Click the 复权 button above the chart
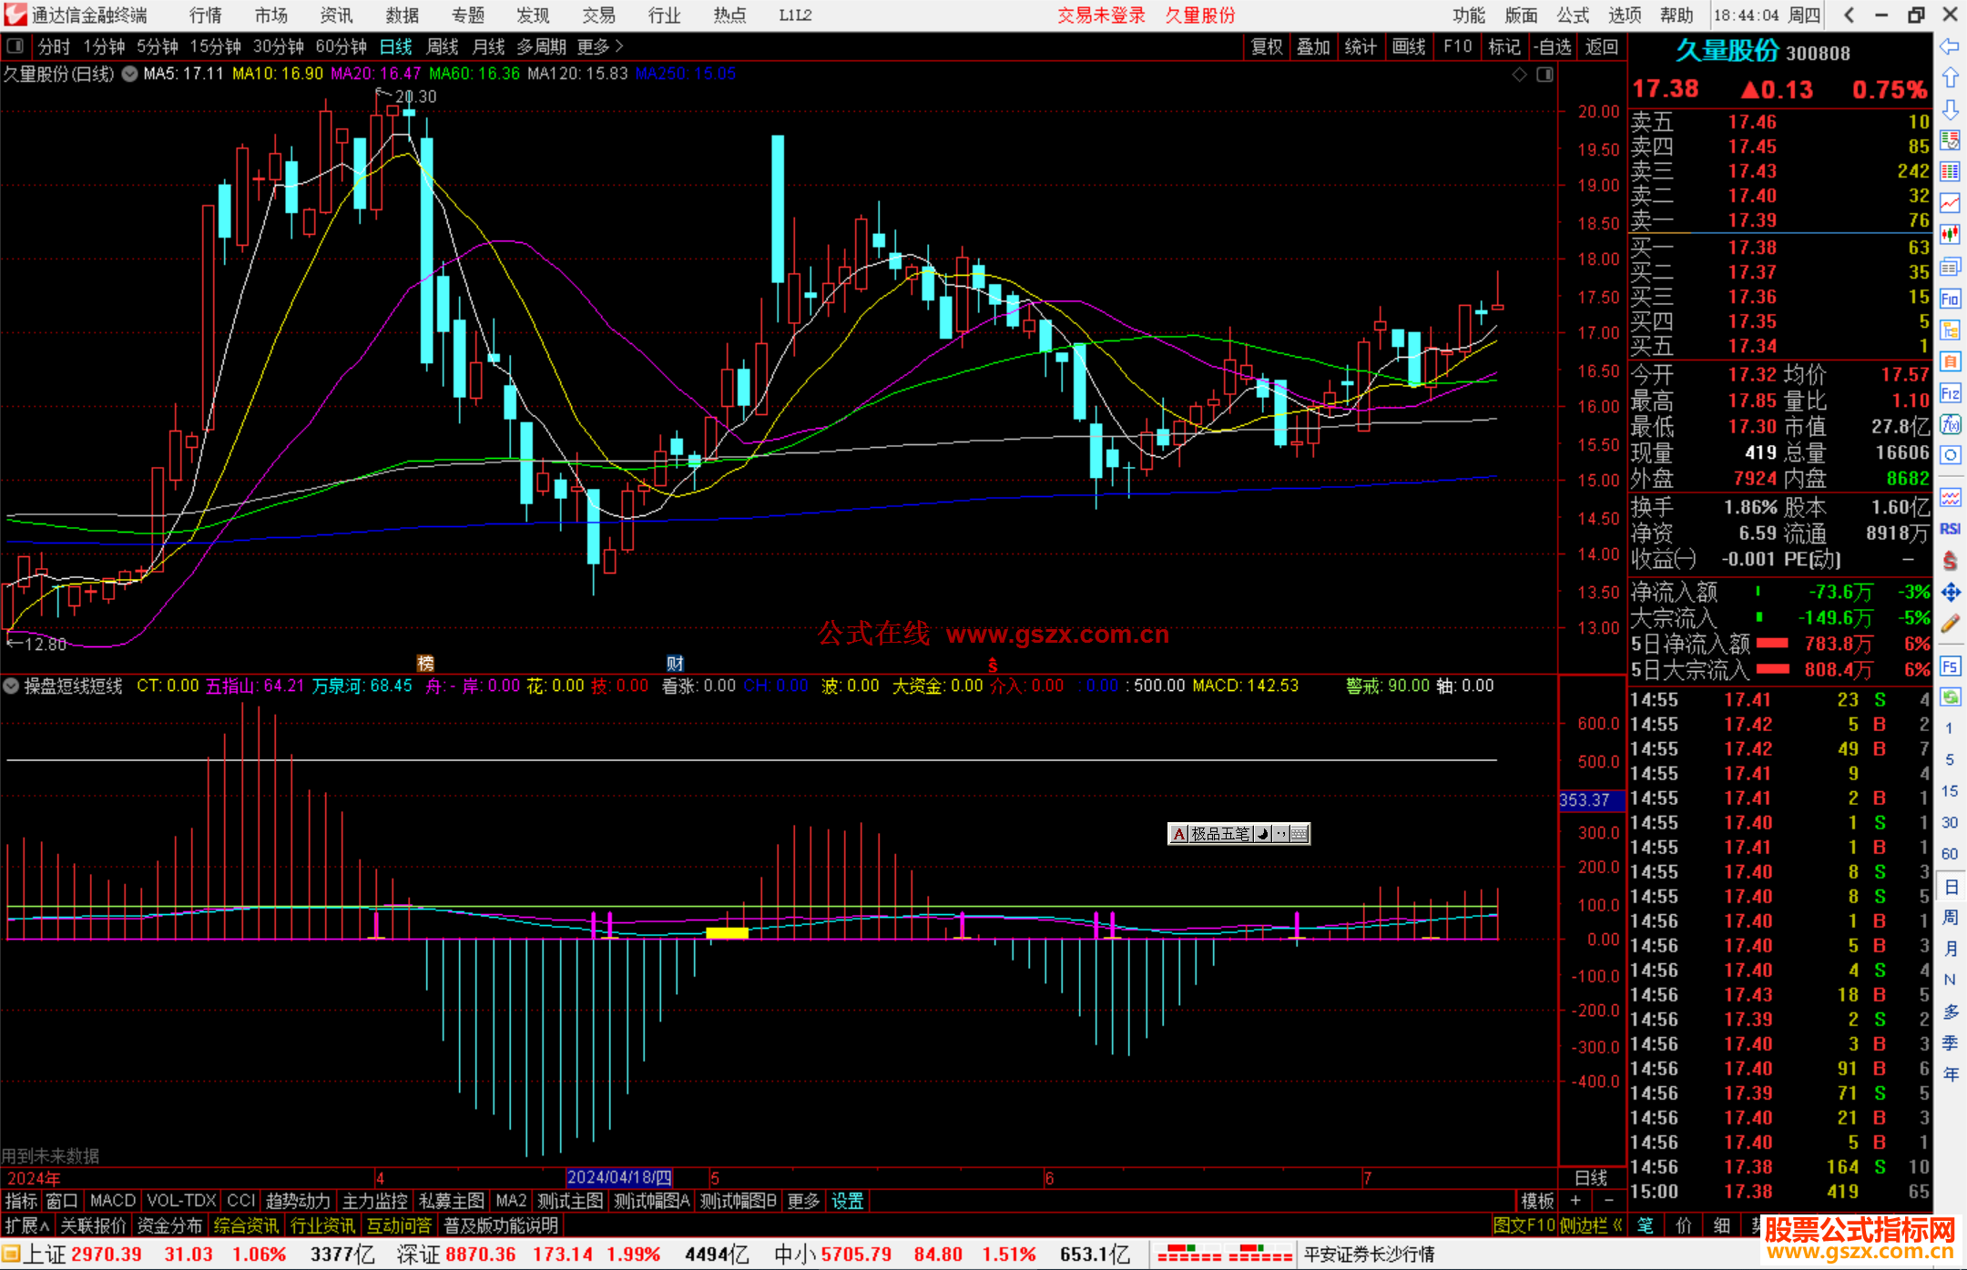The image size is (1967, 1270). 1266,46
